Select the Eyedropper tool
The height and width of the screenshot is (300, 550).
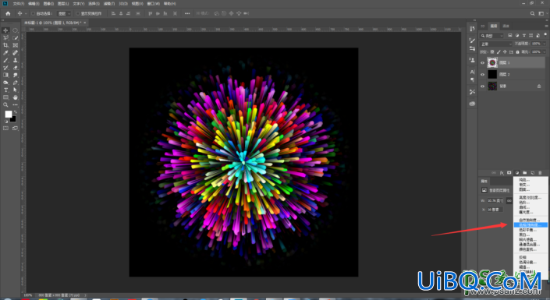click(5, 53)
